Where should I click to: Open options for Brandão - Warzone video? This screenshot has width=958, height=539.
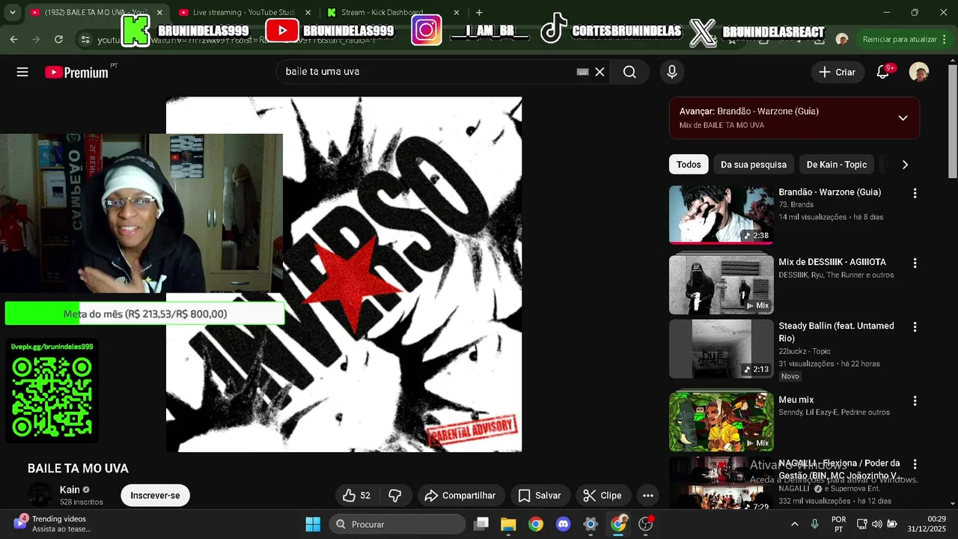(x=915, y=193)
